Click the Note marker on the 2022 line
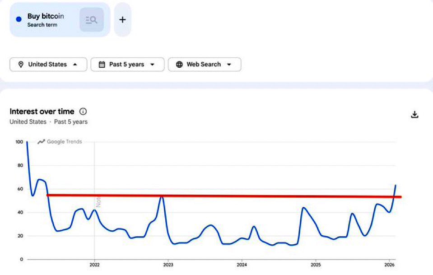Screen dimensions: 433x275 tap(98, 202)
